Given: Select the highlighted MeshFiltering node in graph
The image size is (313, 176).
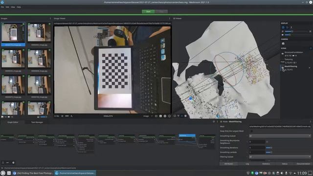Looking at the screenshot, I should pos(187,138).
